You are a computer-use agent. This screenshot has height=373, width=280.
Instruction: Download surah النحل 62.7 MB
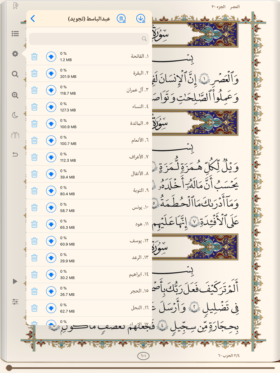click(x=51, y=308)
